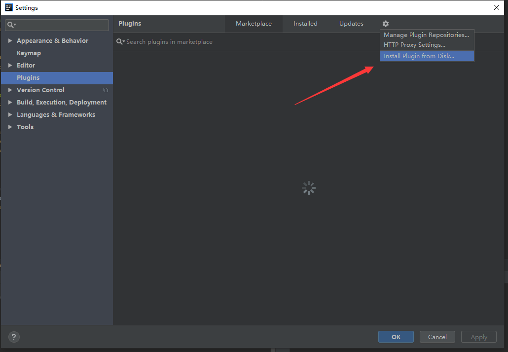This screenshot has height=352, width=508.
Task: Expand the Build, Execution, Deployment node
Action: click(10, 103)
